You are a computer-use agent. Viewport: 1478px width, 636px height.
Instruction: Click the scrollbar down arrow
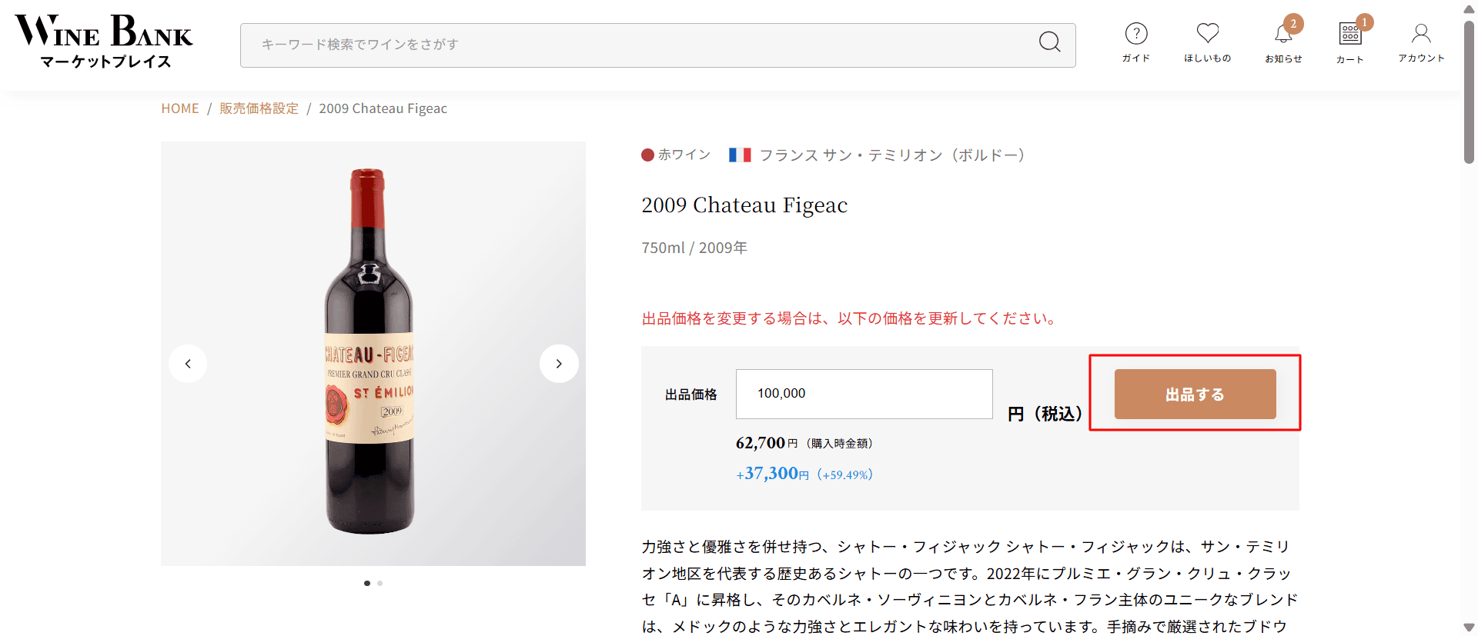tap(1469, 627)
